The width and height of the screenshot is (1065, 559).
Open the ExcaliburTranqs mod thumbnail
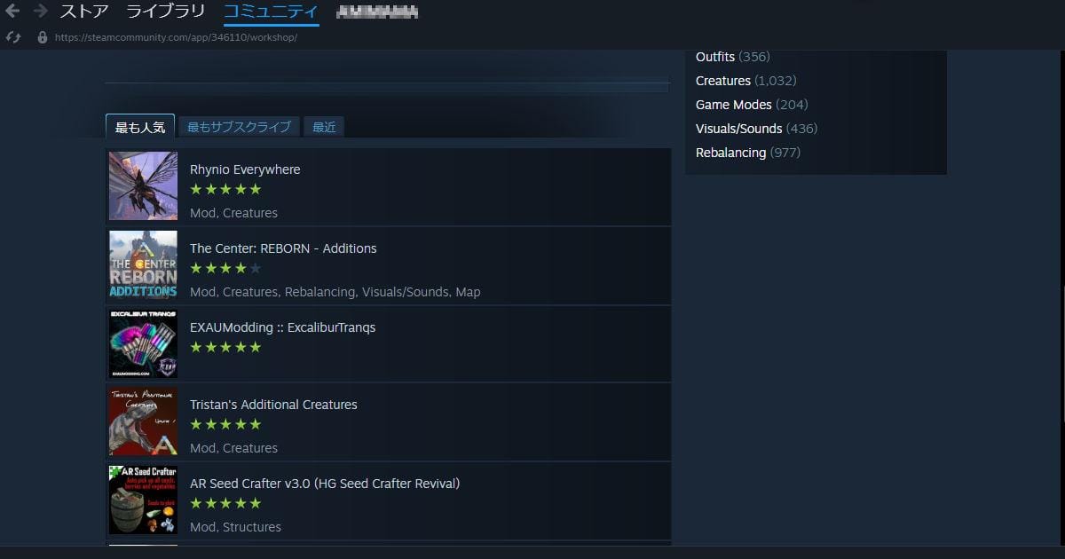[143, 343]
